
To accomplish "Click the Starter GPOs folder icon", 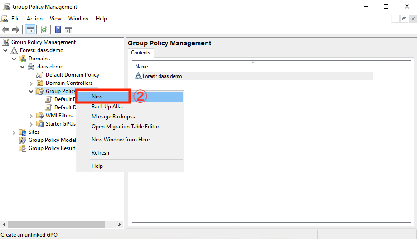I will pyautogui.click(x=40, y=124).
